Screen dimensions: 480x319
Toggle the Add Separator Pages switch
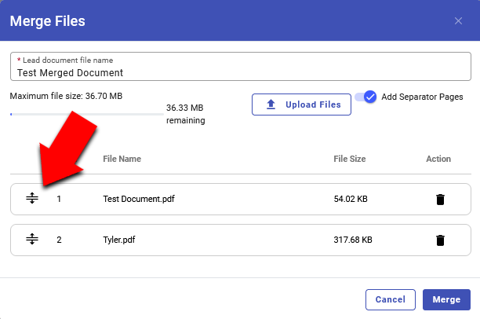coord(366,97)
